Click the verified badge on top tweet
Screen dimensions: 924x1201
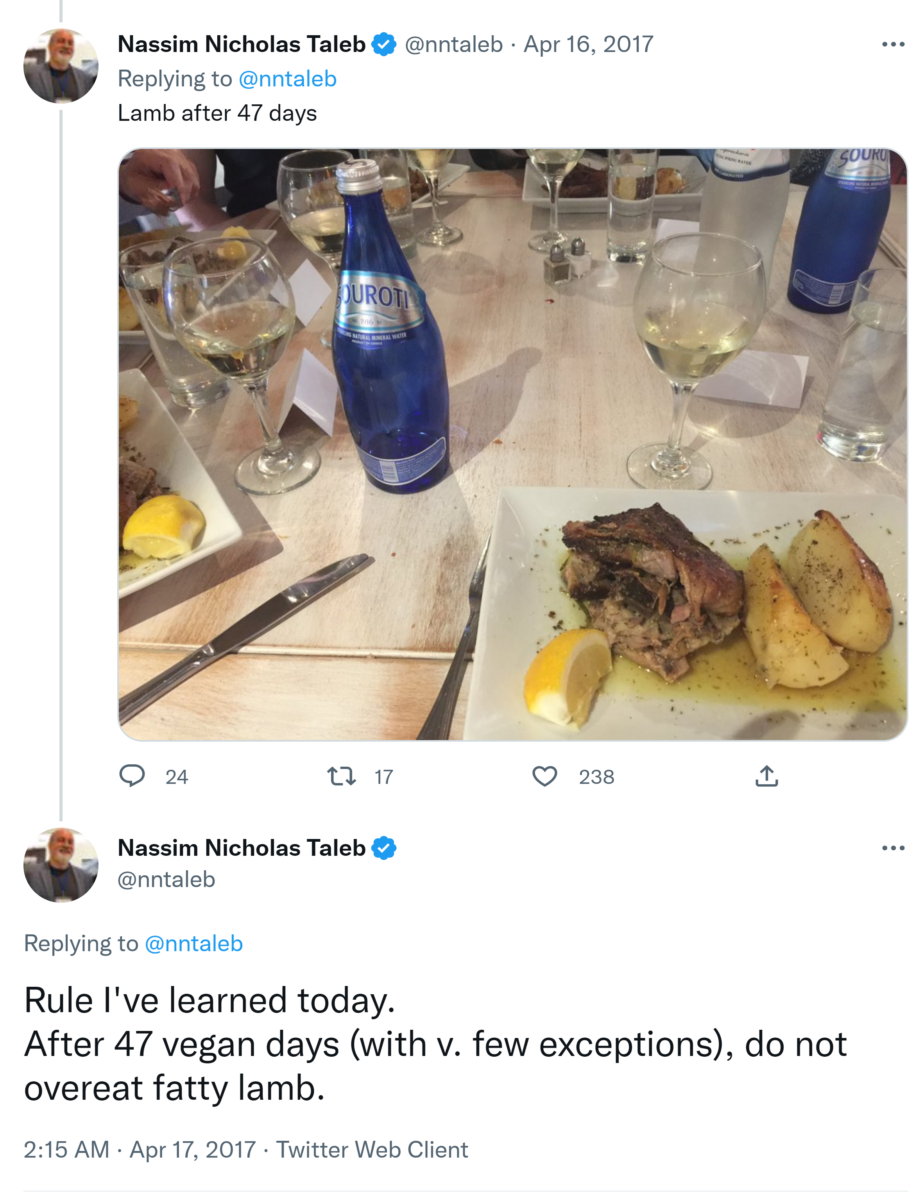coord(384,45)
